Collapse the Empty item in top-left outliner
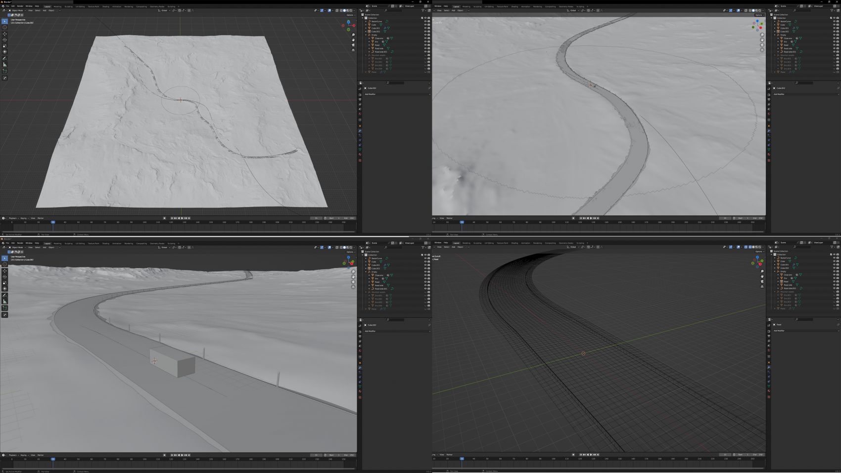 tap(366, 35)
